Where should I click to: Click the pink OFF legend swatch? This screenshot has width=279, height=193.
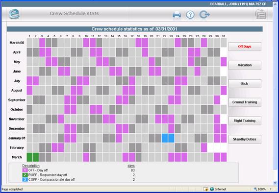click(25, 170)
